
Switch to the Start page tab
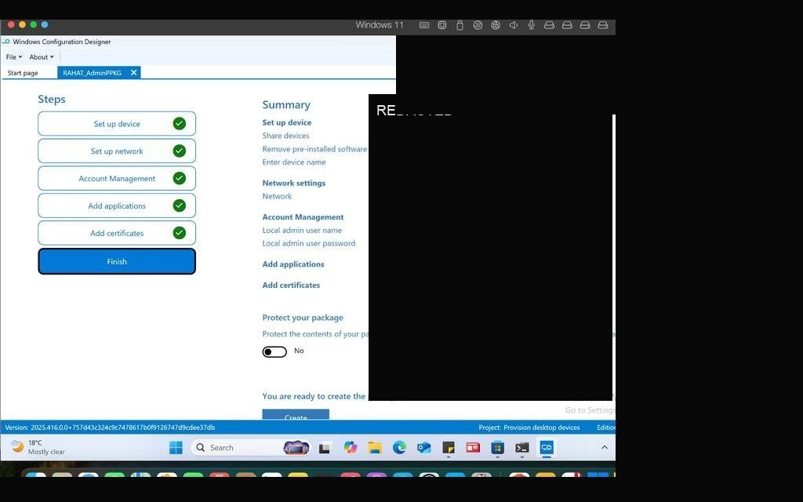click(23, 73)
